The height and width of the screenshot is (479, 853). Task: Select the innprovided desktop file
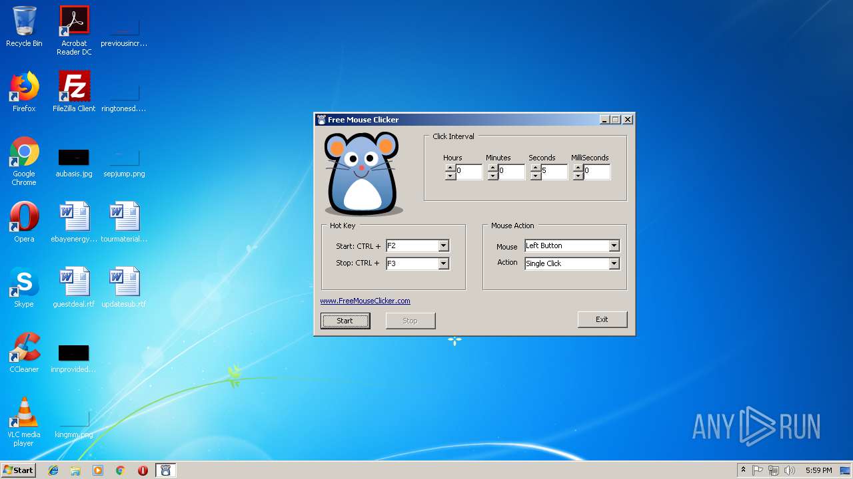pos(74,358)
